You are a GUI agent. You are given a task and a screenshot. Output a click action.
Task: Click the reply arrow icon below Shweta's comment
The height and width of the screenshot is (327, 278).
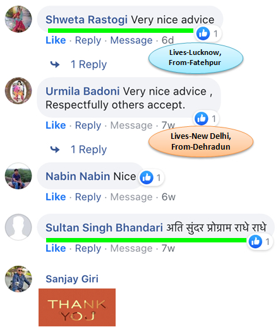click(x=55, y=64)
